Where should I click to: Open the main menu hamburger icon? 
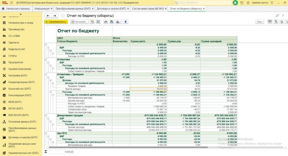[x=12, y=3]
